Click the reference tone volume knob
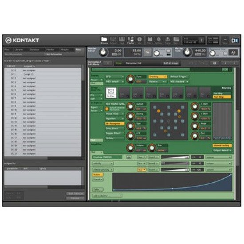Screen dimensions: 244x244 (213, 53)
